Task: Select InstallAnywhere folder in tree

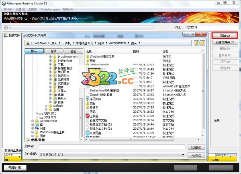Action: tap(66, 57)
